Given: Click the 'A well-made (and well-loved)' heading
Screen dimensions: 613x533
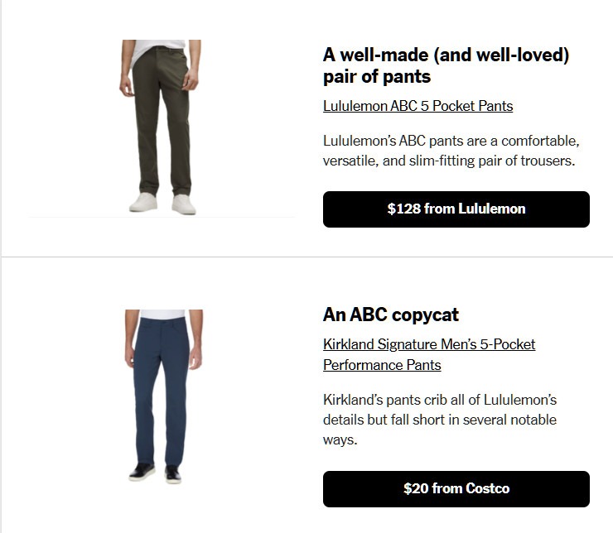Looking at the screenshot, I should tap(446, 55).
